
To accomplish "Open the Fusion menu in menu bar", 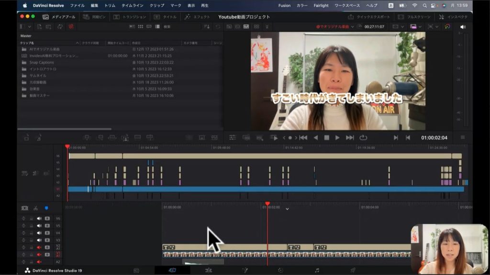I will pyautogui.click(x=284, y=5).
